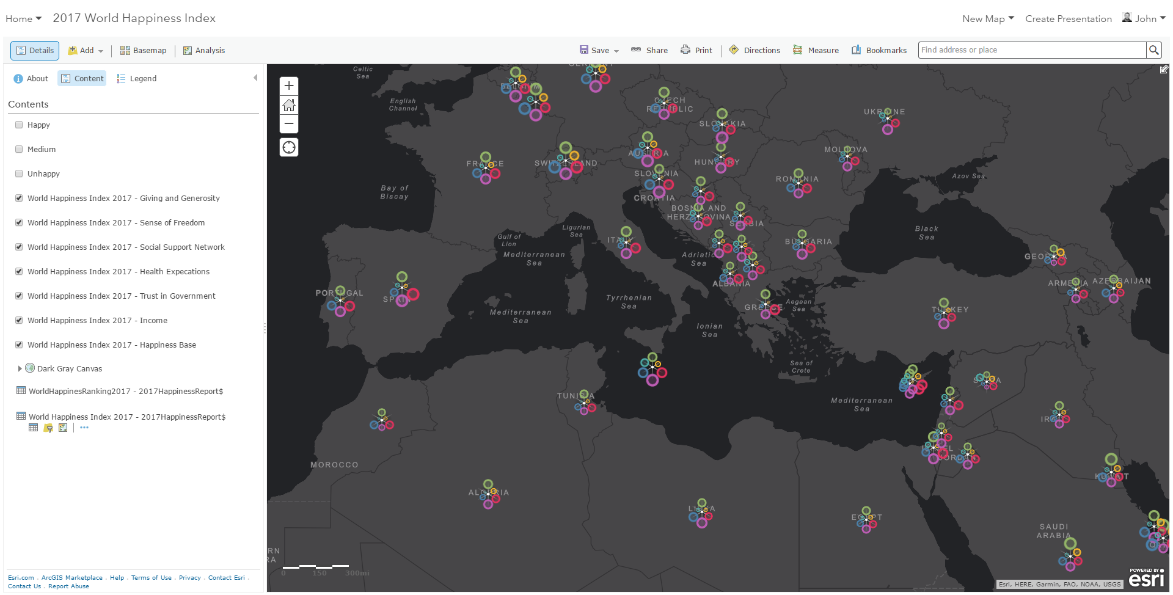
Task: Open the Directions tool
Action: (x=755, y=50)
